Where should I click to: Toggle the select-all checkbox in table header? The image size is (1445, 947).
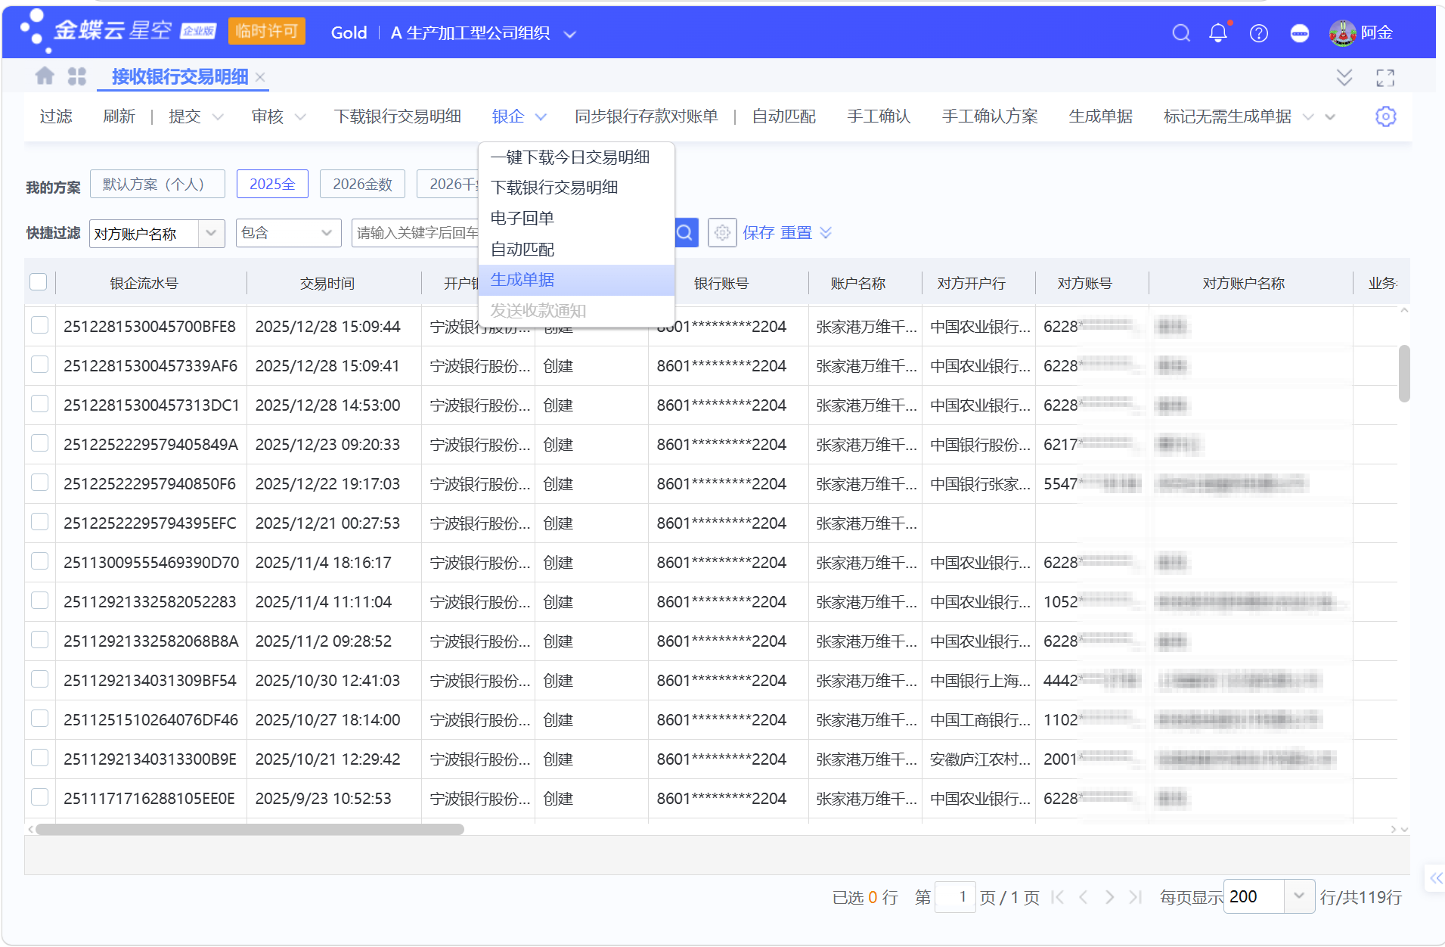pyautogui.click(x=39, y=282)
